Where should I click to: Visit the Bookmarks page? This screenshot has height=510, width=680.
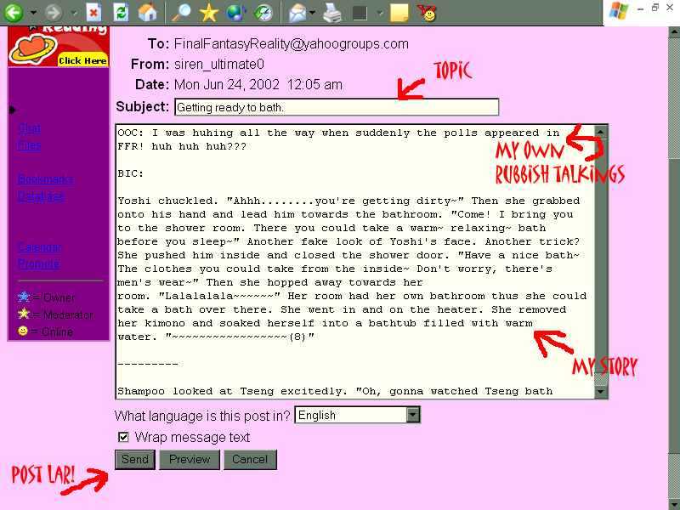coord(46,178)
